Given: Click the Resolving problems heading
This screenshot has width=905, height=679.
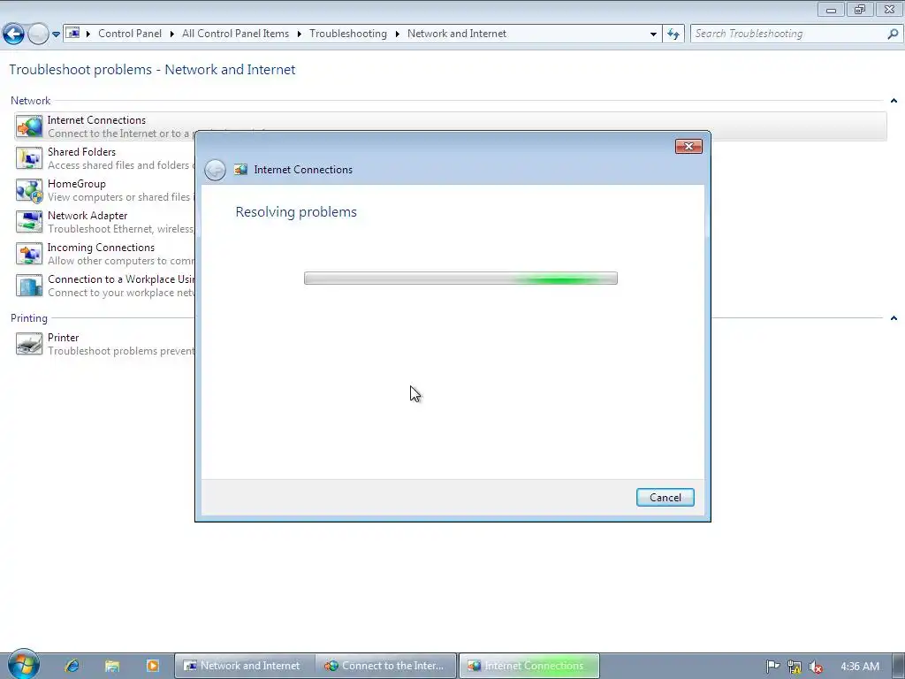Looking at the screenshot, I should point(296,212).
